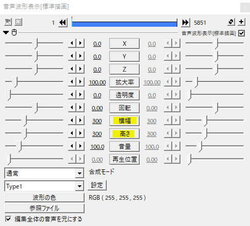This screenshot has height=226, width=250.
Task: Click the Z movement button
Action: coord(124,69)
